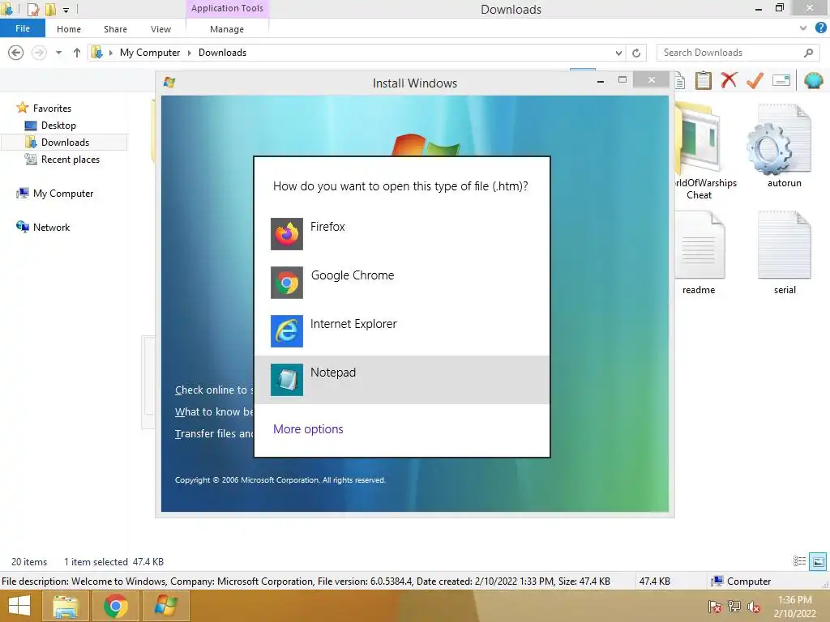Select Downloads in the navigation pane
The height and width of the screenshot is (622, 830).
click(x=65, y=143)
